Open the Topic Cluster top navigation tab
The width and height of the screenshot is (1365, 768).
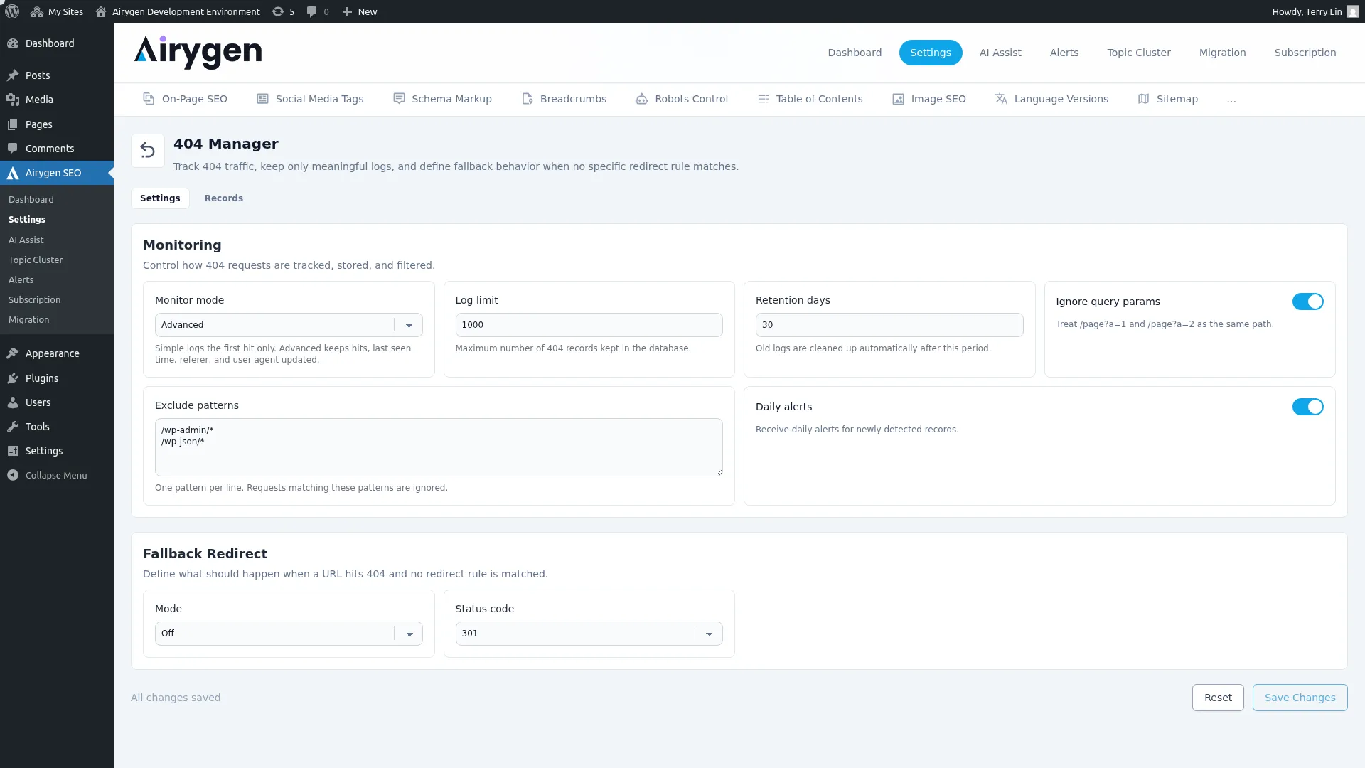(1138, 53)
